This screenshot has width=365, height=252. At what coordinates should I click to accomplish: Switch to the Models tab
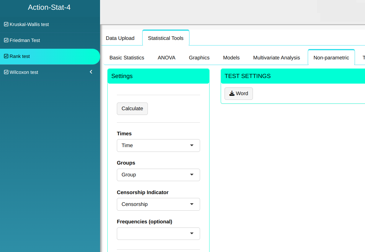point(231,58)
